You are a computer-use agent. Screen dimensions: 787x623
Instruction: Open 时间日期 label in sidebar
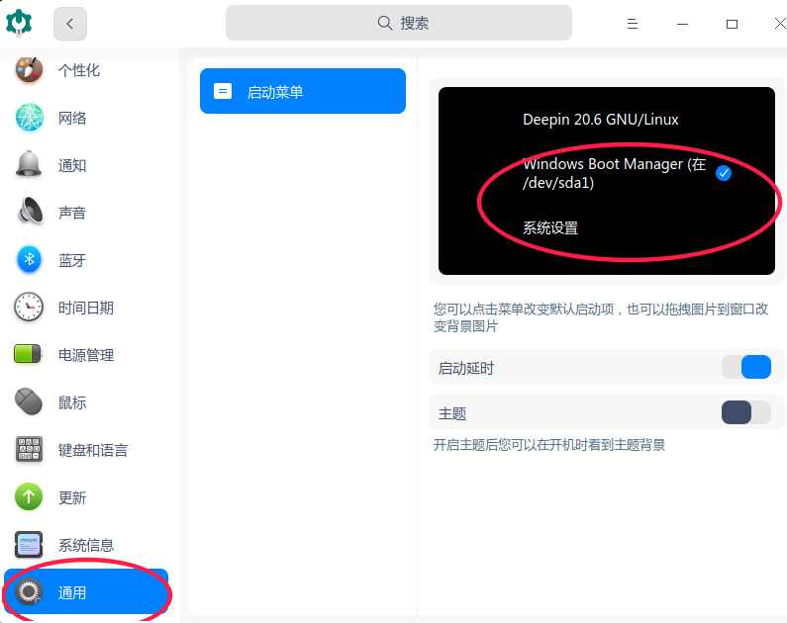click(86, 308)
